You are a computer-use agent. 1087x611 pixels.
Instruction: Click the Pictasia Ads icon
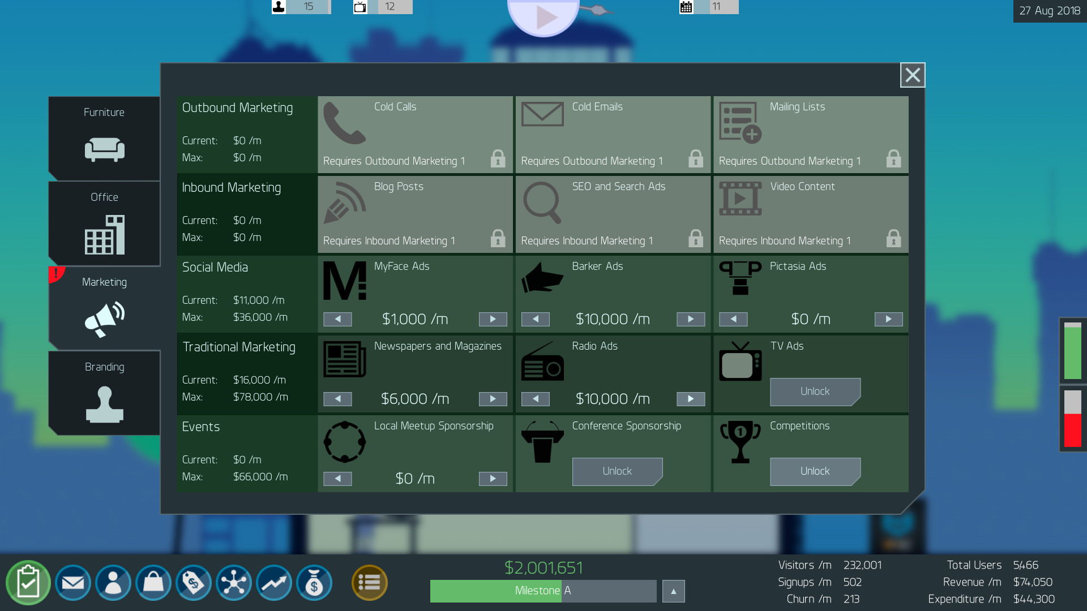(x=740, y=278)
